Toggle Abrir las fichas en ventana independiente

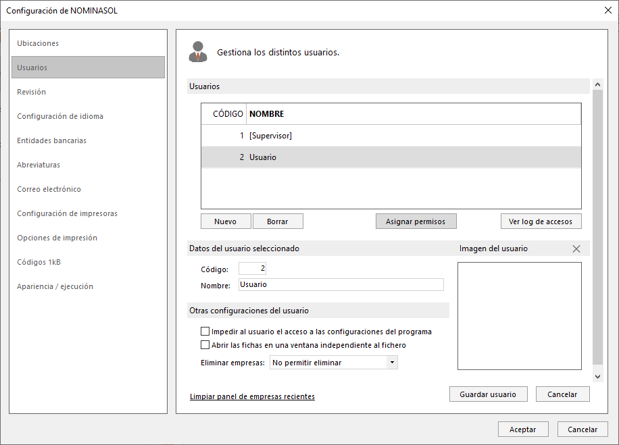point(205,345)
